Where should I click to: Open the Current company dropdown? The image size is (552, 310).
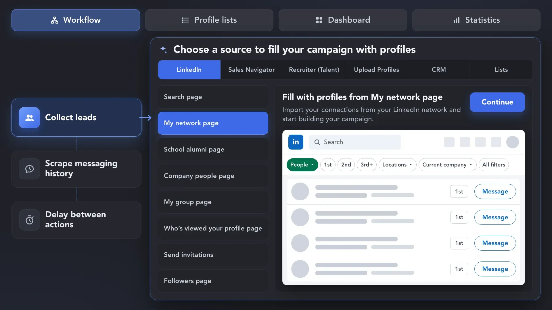(447, 165)
